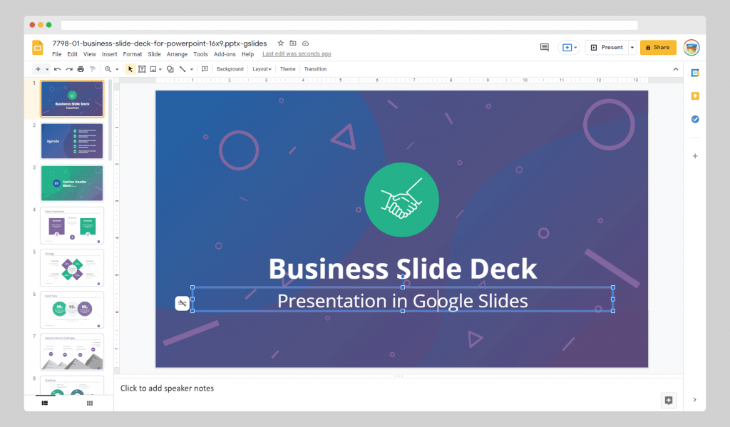This screenshot has width=730, height=427.
Task: Open the File menu
Action: pos(57,54)
